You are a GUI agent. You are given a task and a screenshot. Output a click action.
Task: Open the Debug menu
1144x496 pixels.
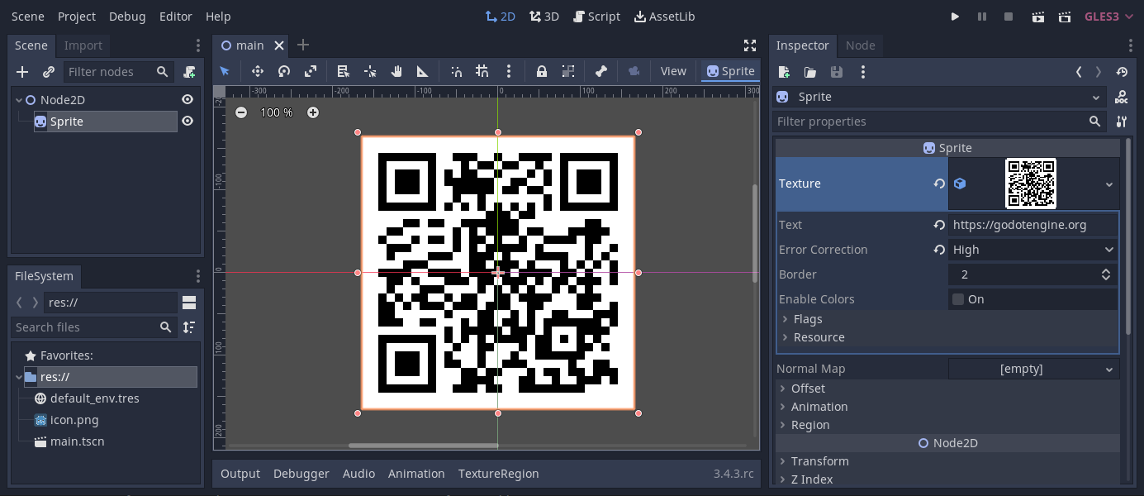(127, 17)
